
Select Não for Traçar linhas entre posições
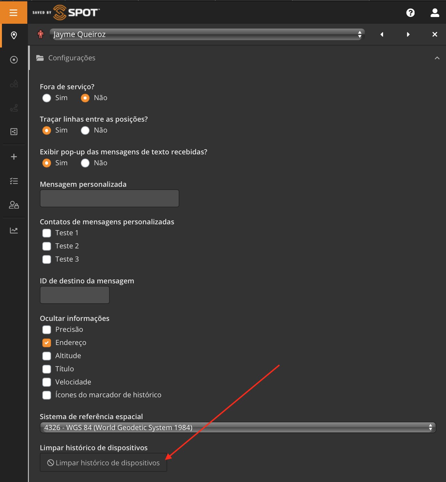(x=85, y=130)
